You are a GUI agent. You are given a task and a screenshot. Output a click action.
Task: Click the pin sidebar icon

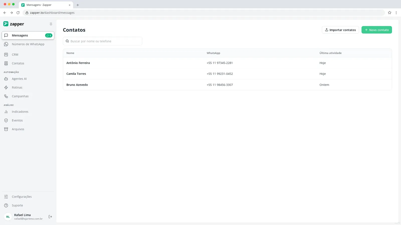[51, 24]
